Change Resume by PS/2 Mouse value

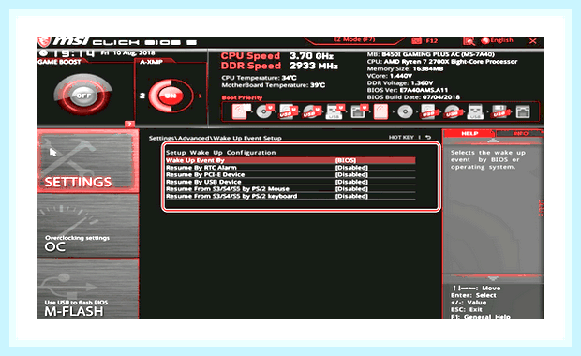tap(351, 189)
